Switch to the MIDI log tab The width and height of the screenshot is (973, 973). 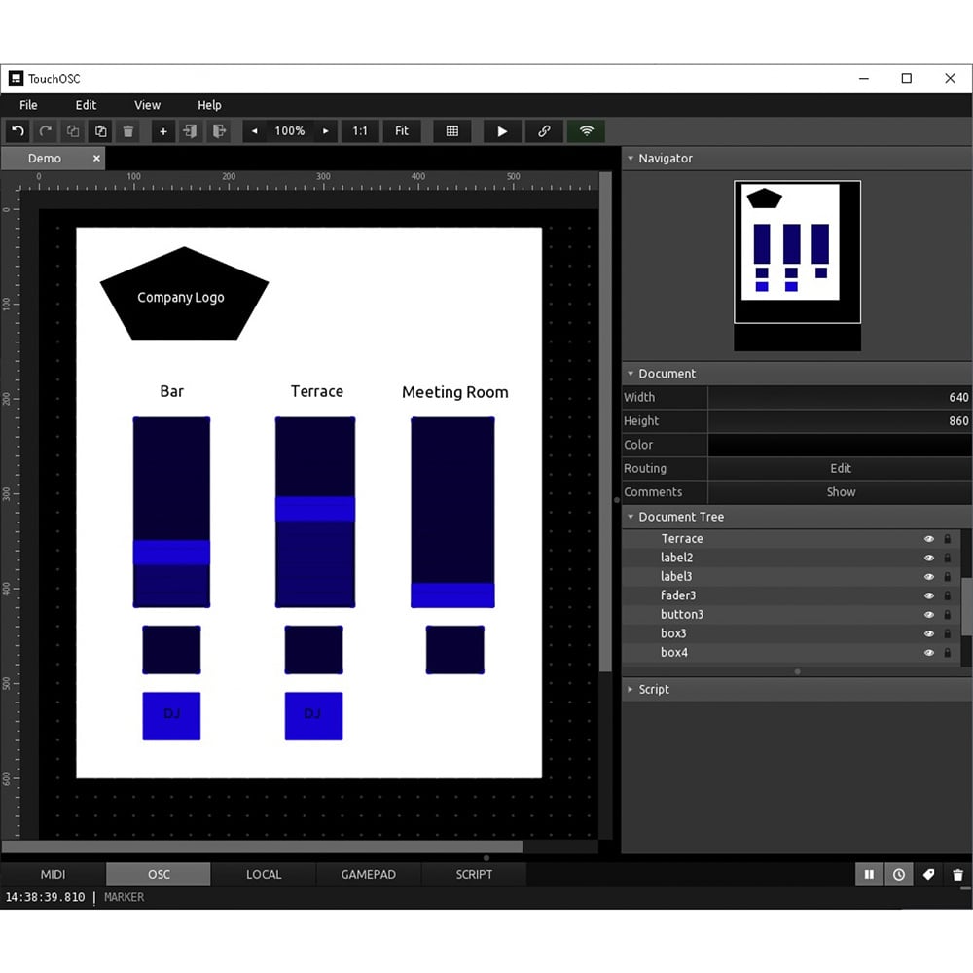(53, 875)
